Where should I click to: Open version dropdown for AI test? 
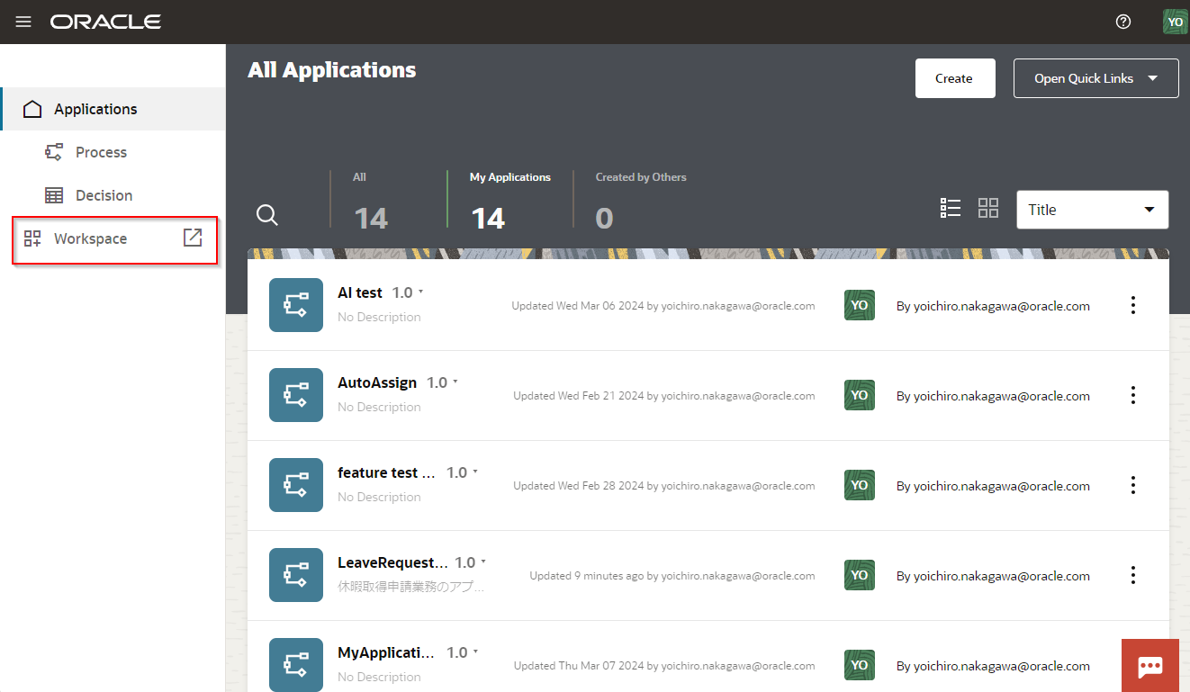420,292
